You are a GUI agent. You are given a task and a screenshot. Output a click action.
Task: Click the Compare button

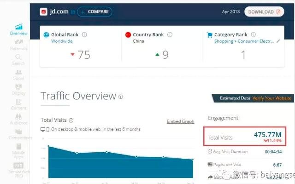pos(94,11)
